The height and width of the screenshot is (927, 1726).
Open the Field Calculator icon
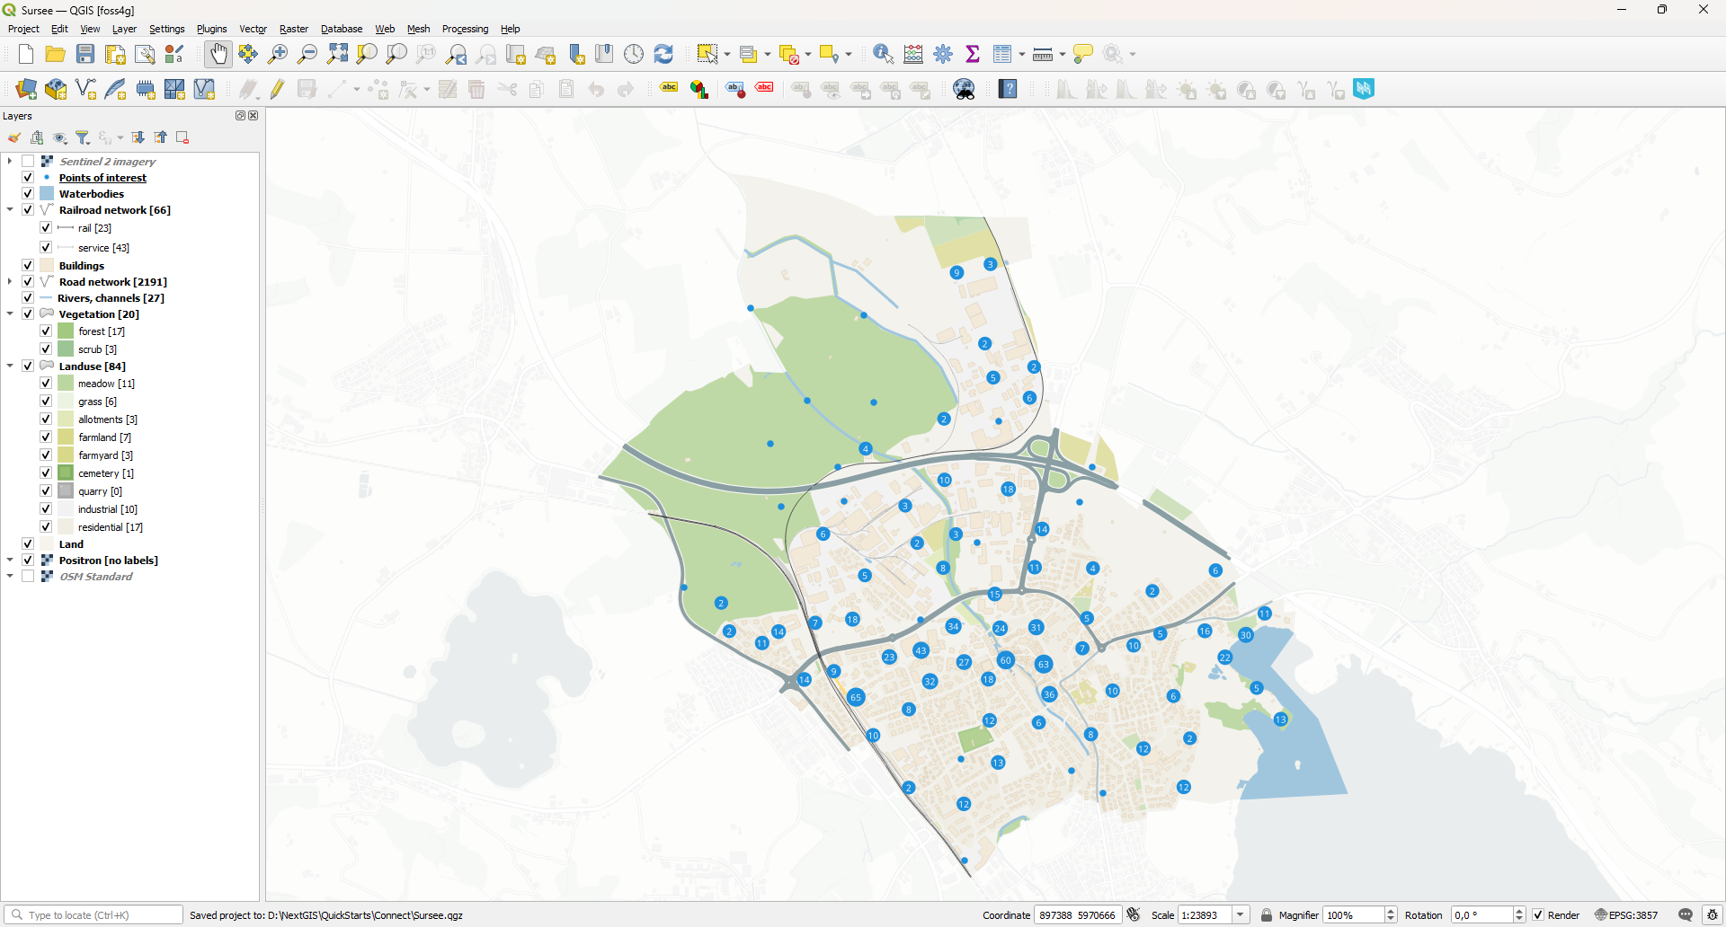tap(913, 54)
